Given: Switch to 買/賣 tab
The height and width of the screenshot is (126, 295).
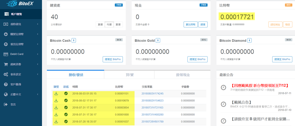Looking at the screenshot, I should pos(129,75).
